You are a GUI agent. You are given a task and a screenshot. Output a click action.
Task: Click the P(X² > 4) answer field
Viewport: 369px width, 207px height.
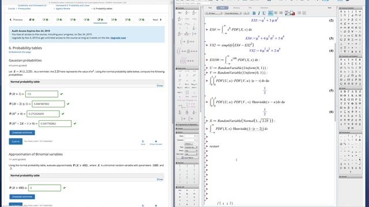coord(43,114)
